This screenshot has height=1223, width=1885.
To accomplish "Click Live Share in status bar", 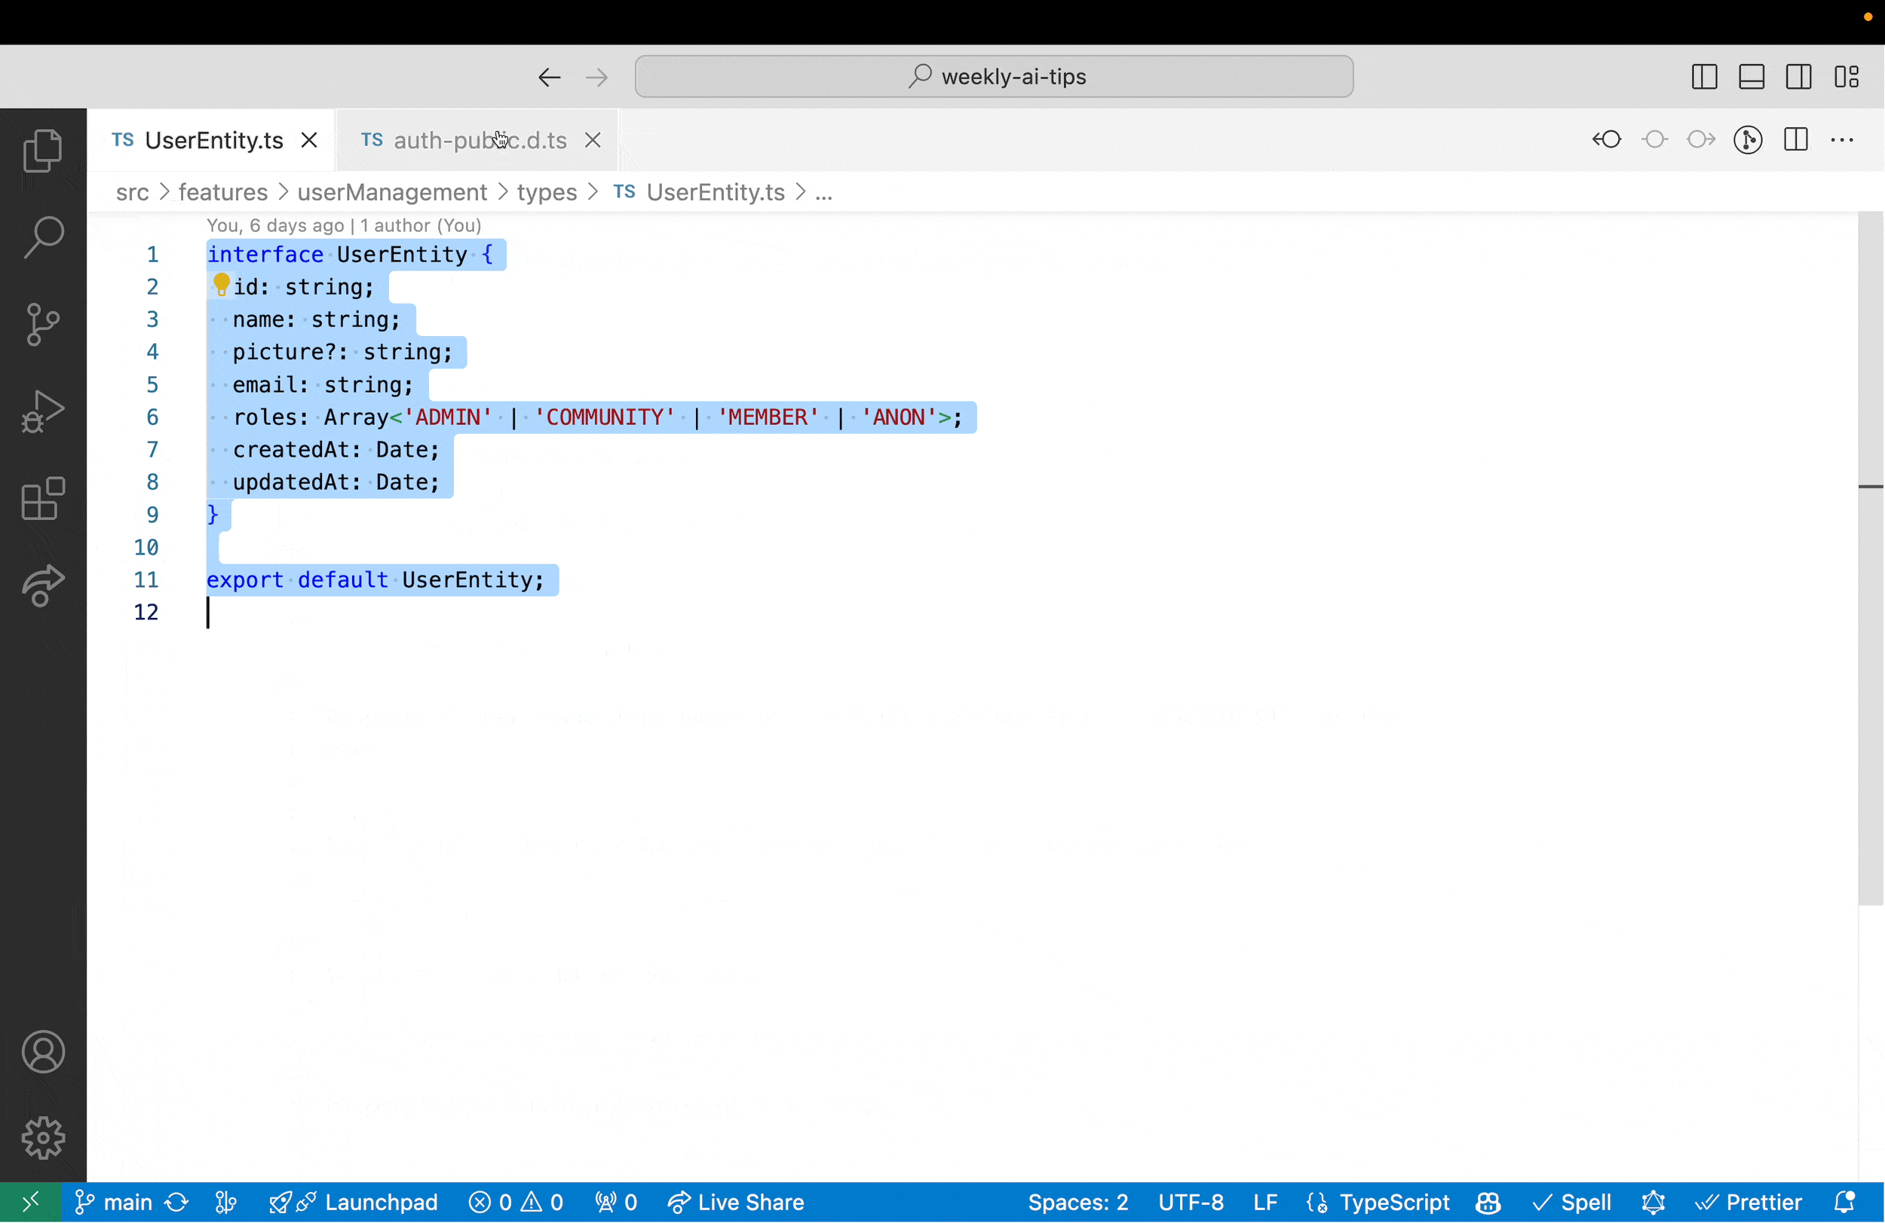I will [x=737, y=1203].
